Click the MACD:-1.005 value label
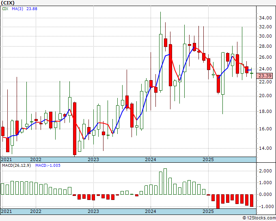276x221 pixels. (x=48, y=166)
